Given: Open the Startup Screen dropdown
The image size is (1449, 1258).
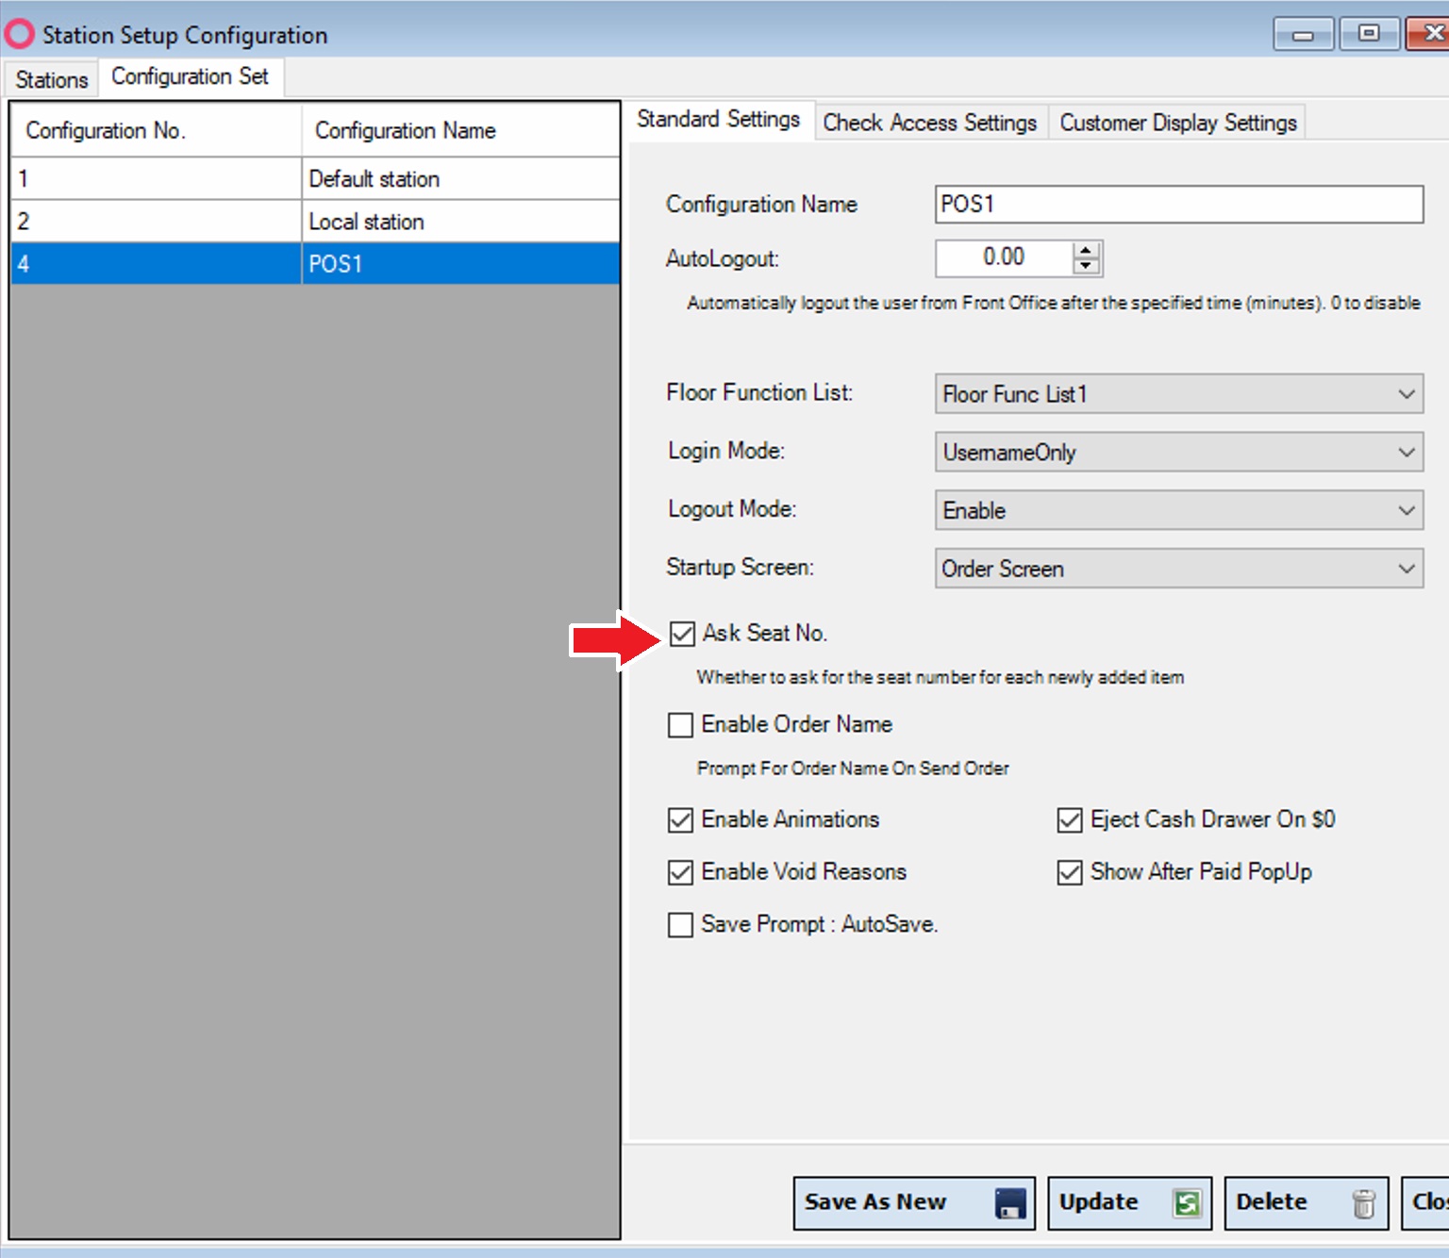Looking at the screenshot, I should click(1406, 570).
